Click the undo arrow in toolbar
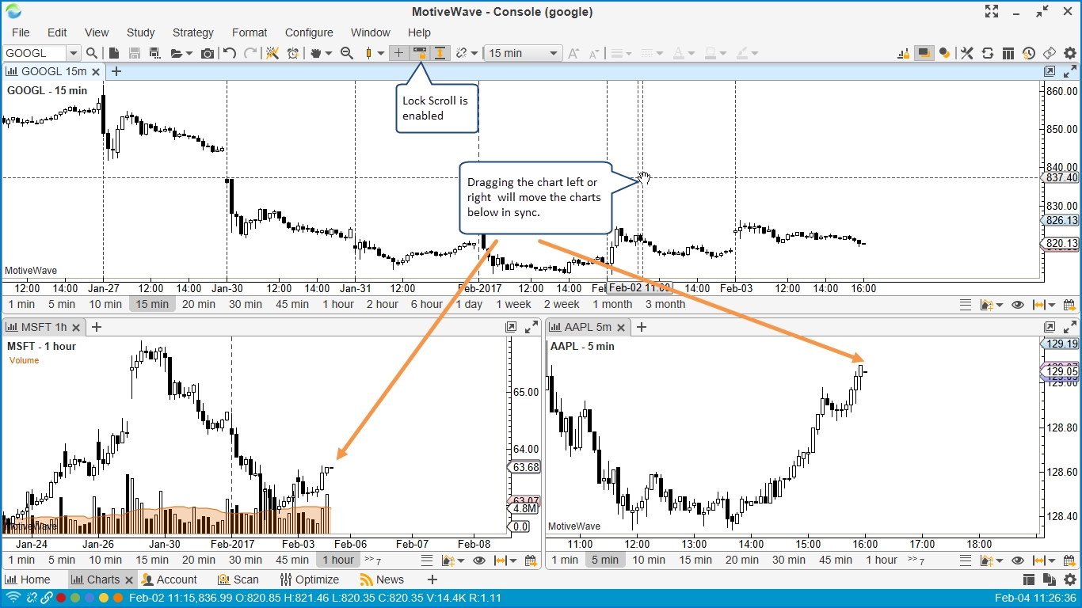Screen dimensions: 1082x608 point(230,53)
